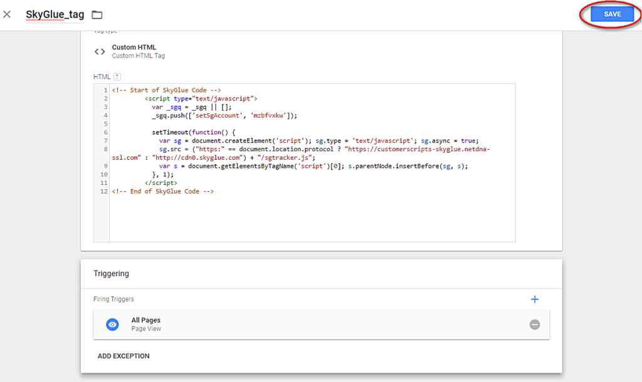Open the HTML help question mark
Screen dimensions: 642x382
117,76
